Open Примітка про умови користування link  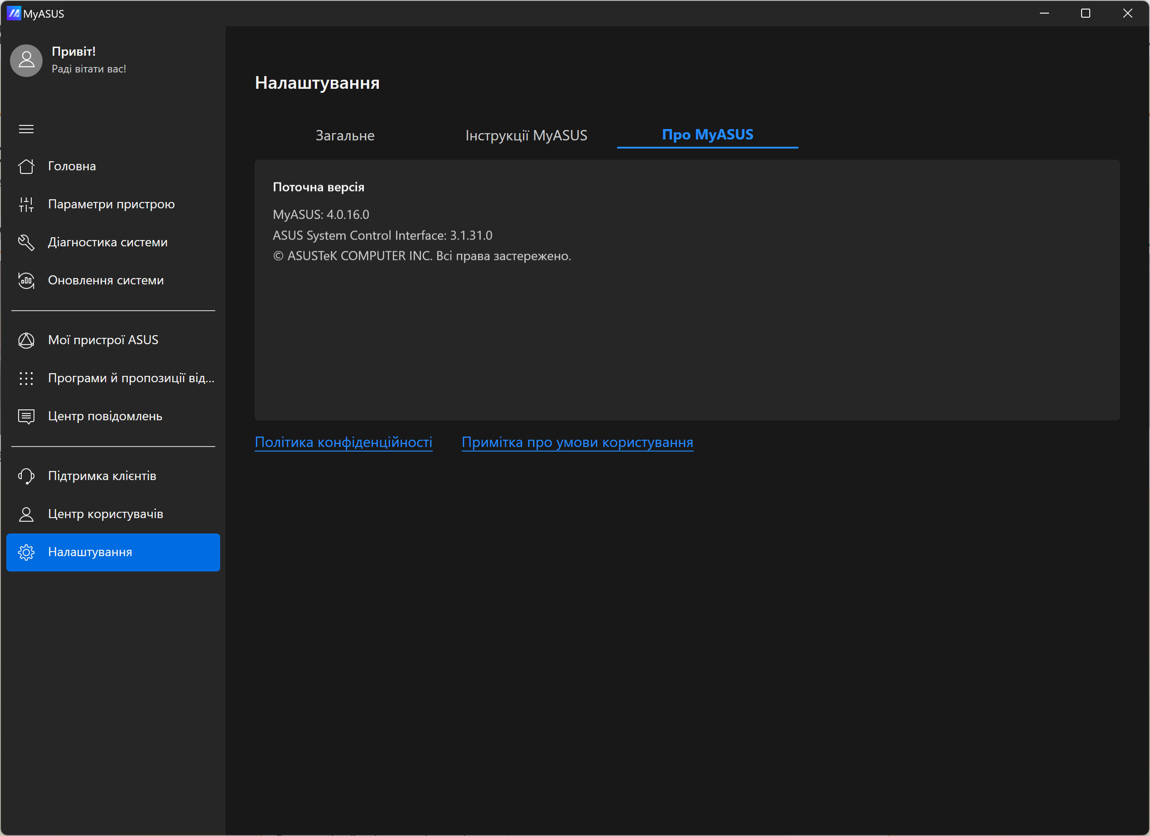click(578, 442)
